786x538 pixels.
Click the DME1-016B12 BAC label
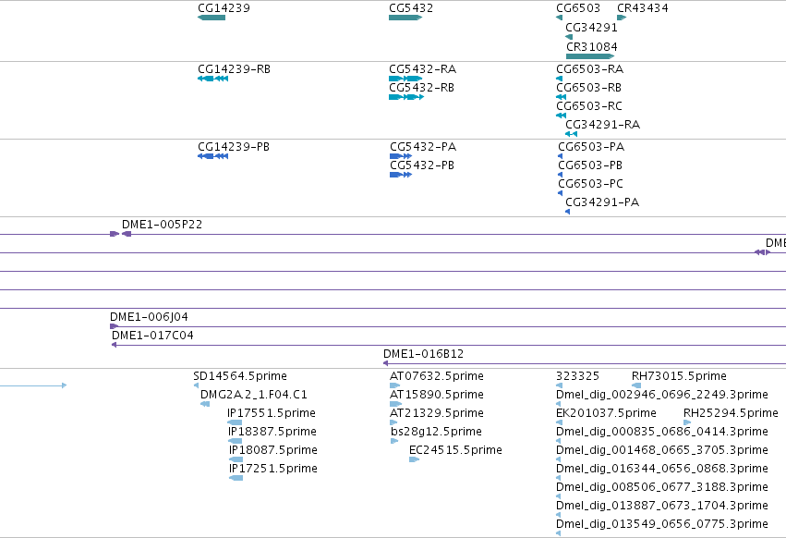tap(424, 354)
